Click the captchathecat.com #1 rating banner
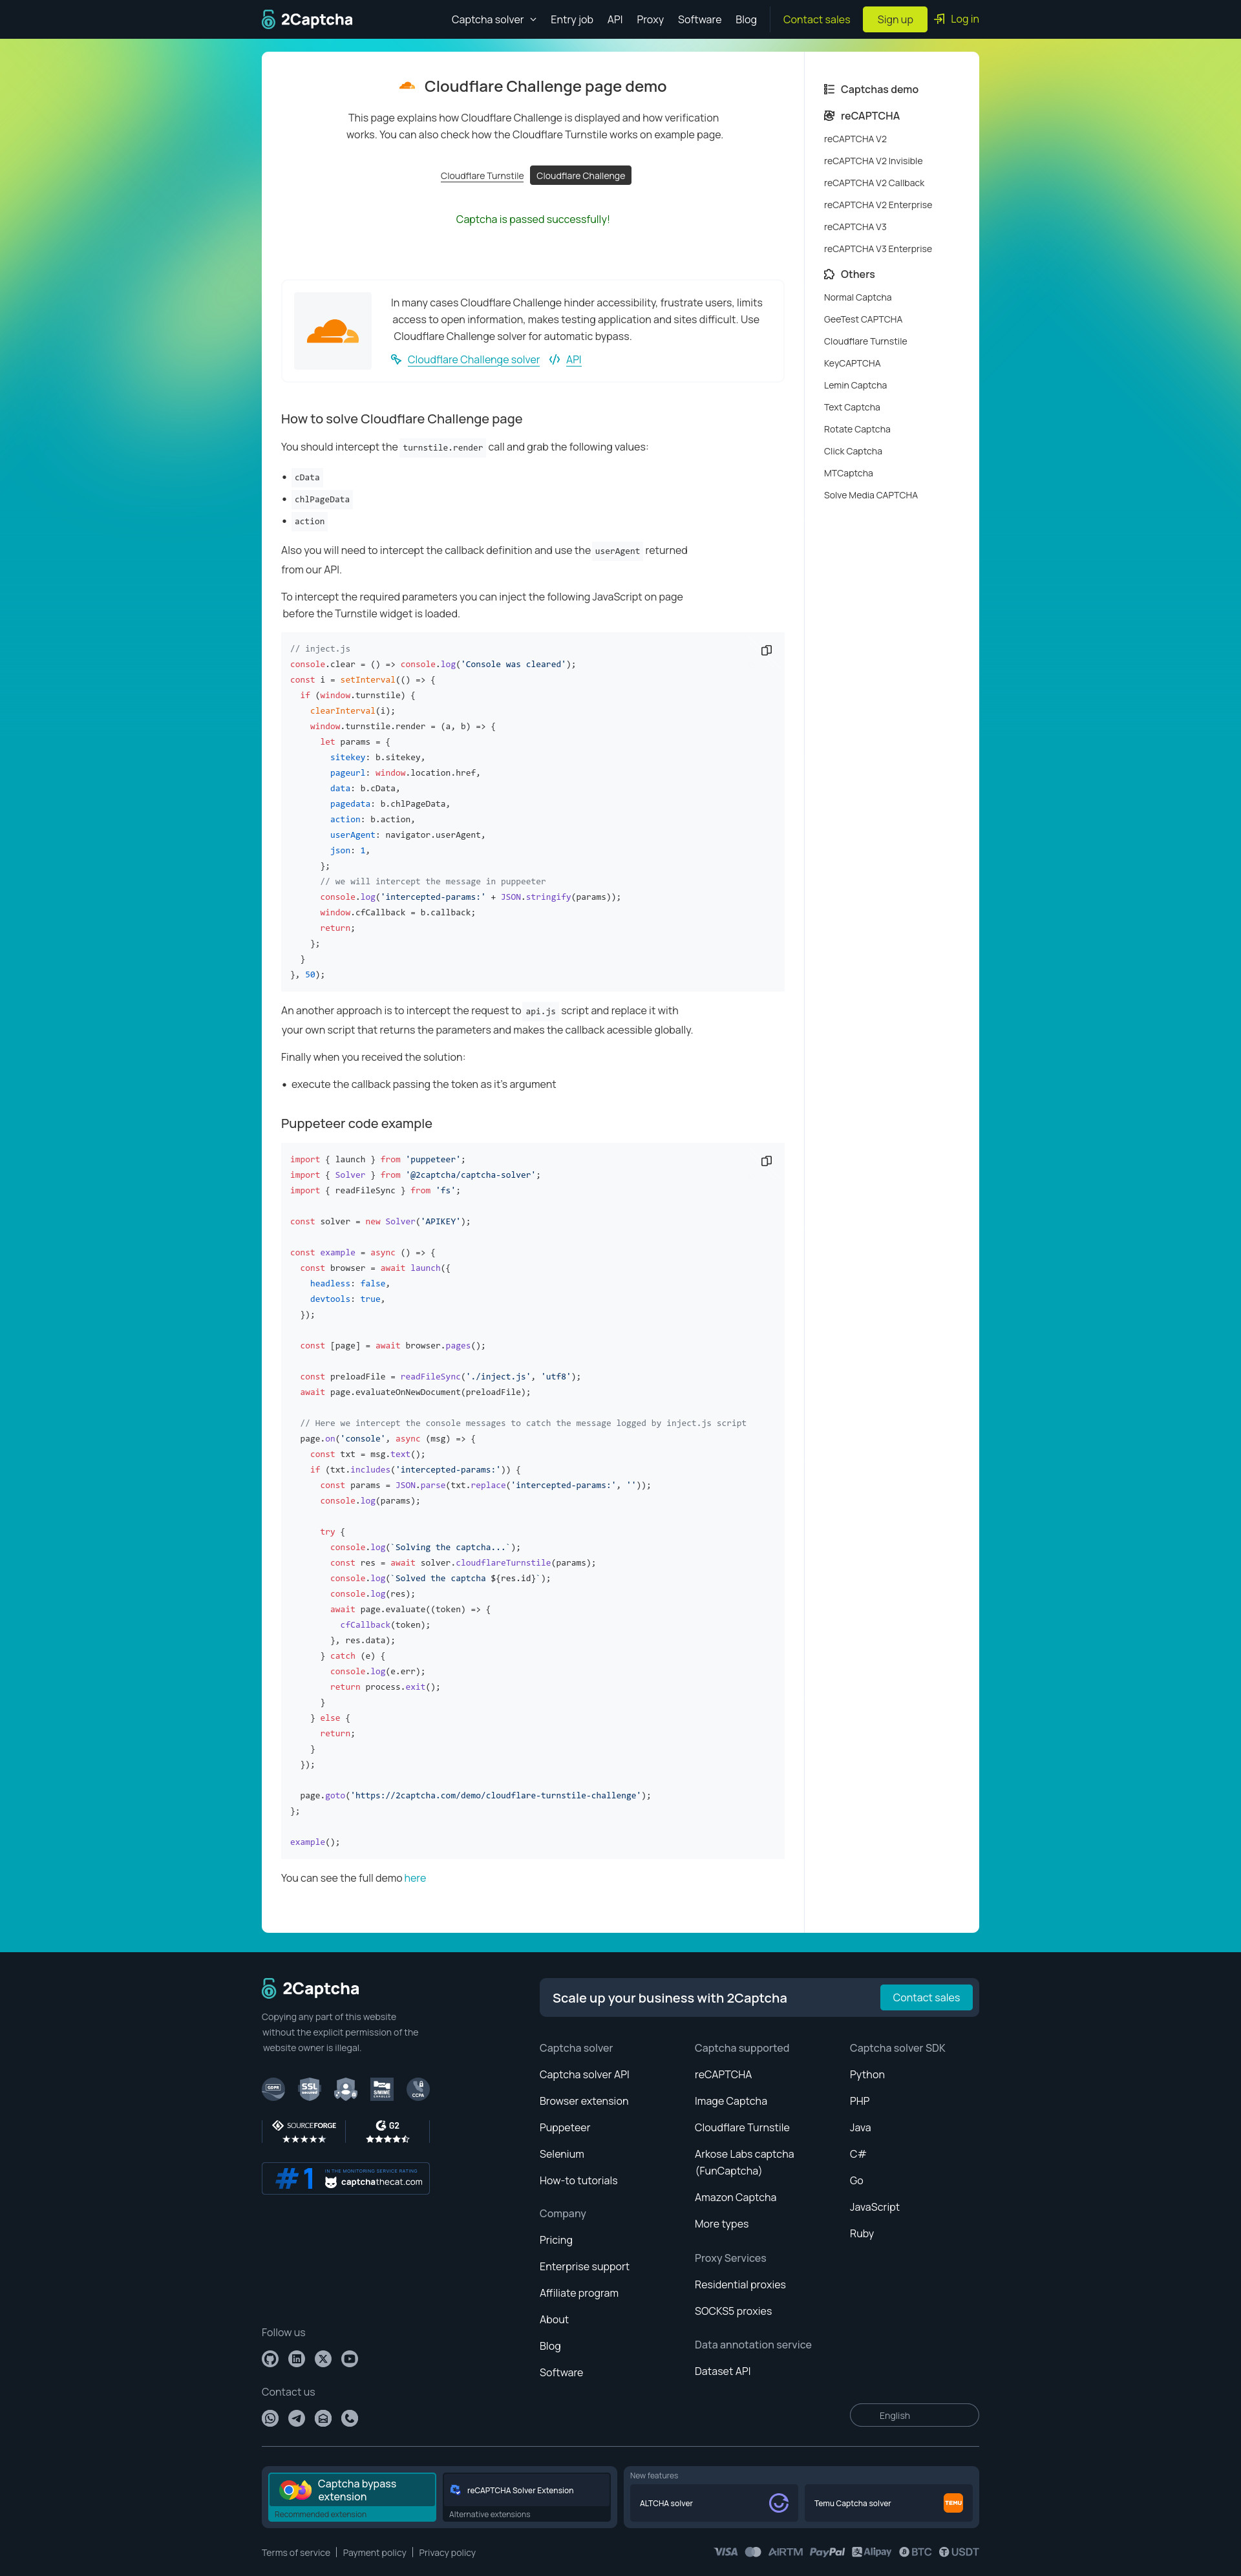This screenshot has width=1241, height=2576. pyautogui.click(x=346, y=2178)
